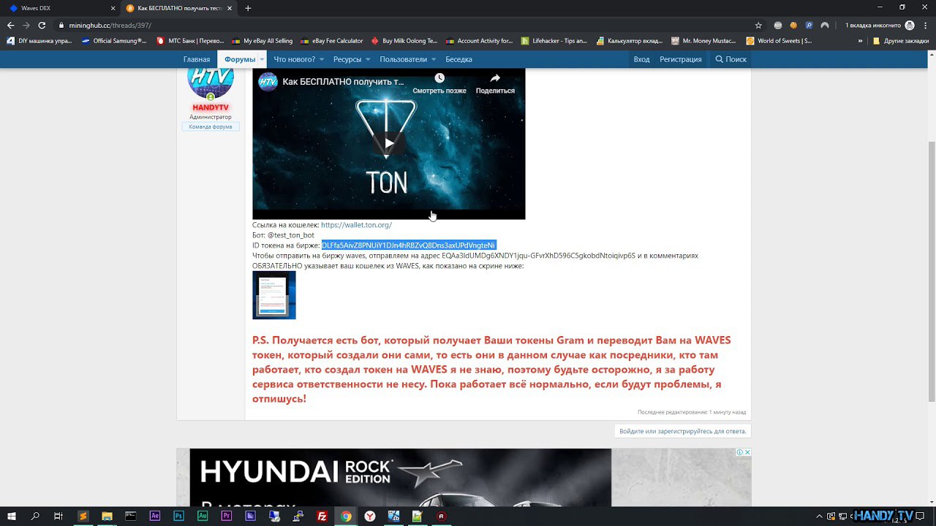Reload the page with the refresh icon

click(x=42, y=25)
